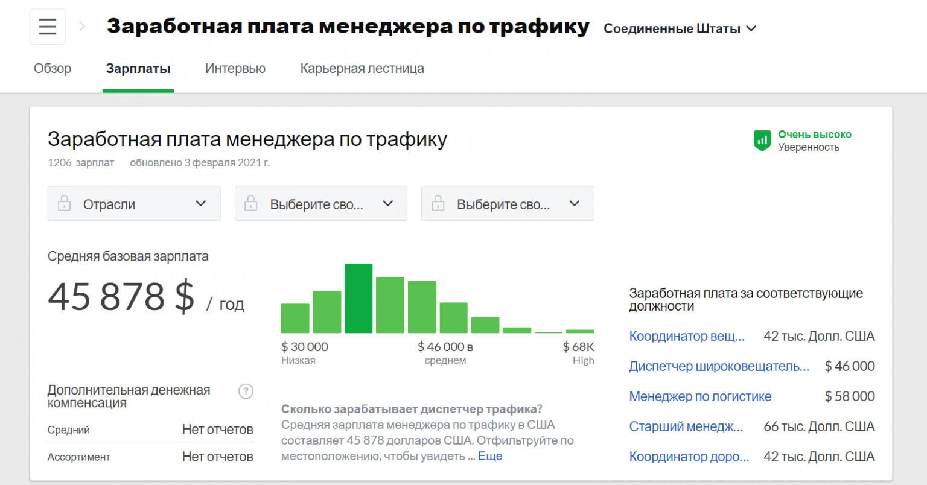Expand the Отрасли filter dropdown
The image size is (927, 485).
(134, 203)
